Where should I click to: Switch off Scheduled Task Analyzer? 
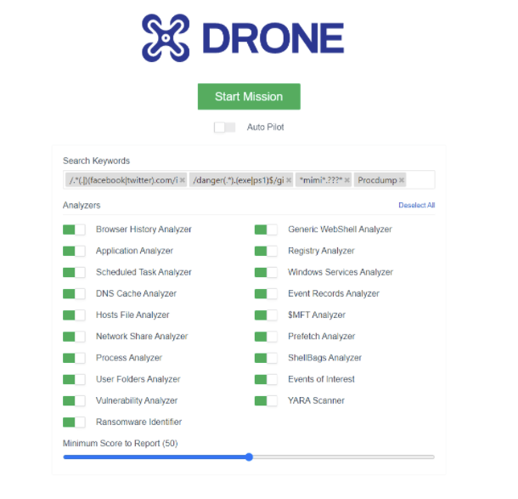(74, 273)
